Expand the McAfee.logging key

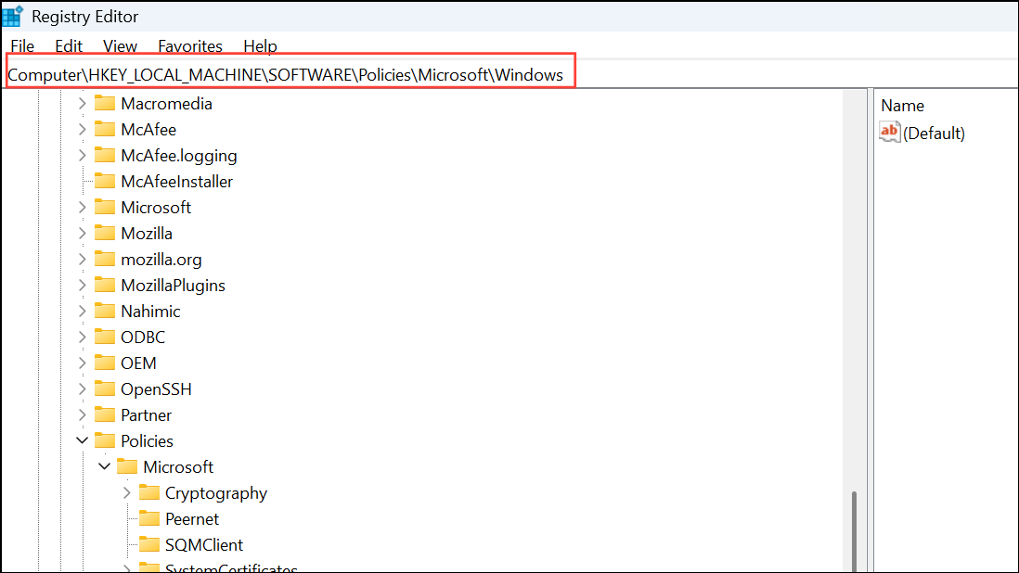pos(82,155)
